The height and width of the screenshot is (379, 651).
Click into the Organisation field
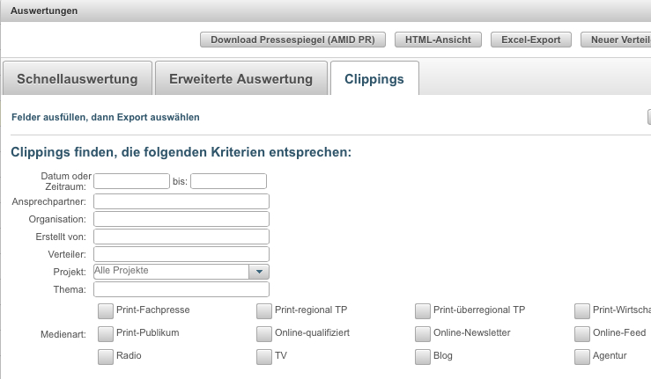point(181,219)
